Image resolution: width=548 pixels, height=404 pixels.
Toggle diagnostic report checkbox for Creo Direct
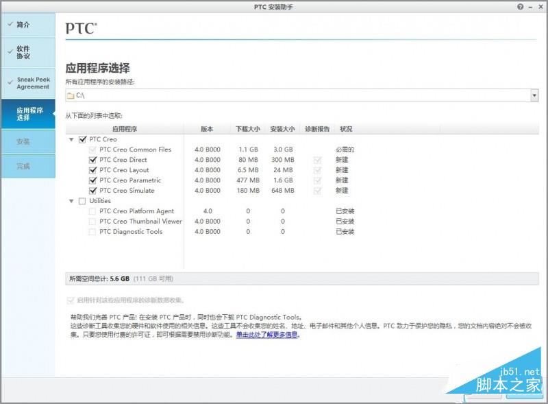[x=317, y=160]
